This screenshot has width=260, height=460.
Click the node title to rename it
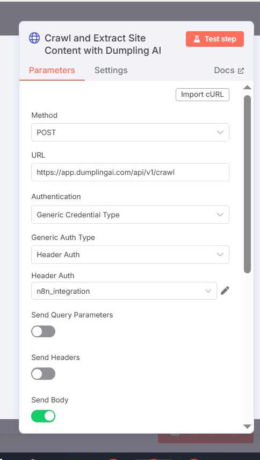103,44
